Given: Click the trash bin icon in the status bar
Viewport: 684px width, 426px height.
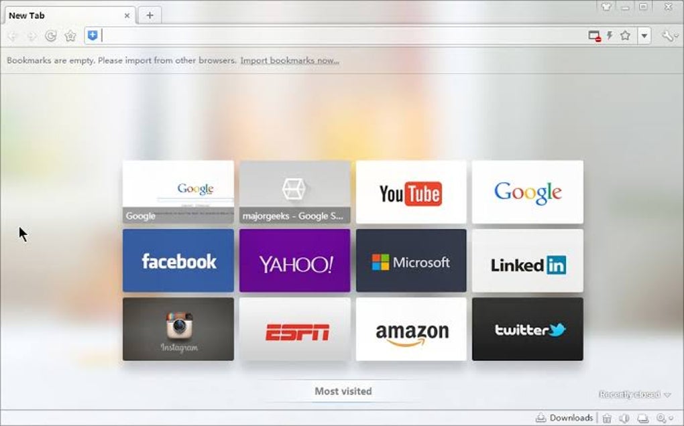Looking at the screenshot, I should click(x=607, y=419).
